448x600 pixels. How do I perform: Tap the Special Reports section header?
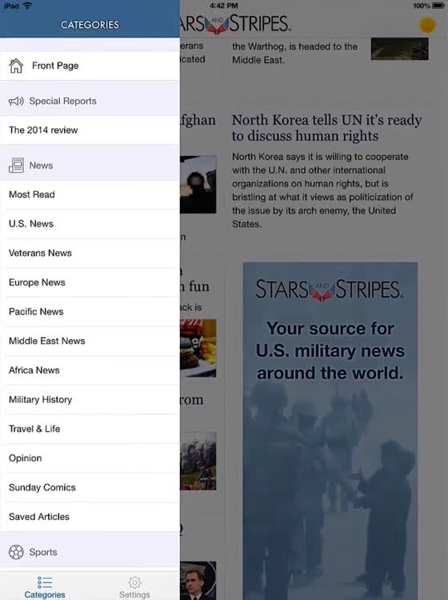point(90,101)
